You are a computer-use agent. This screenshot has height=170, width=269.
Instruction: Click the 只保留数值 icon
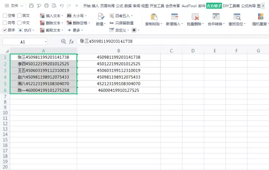(112, 23)
